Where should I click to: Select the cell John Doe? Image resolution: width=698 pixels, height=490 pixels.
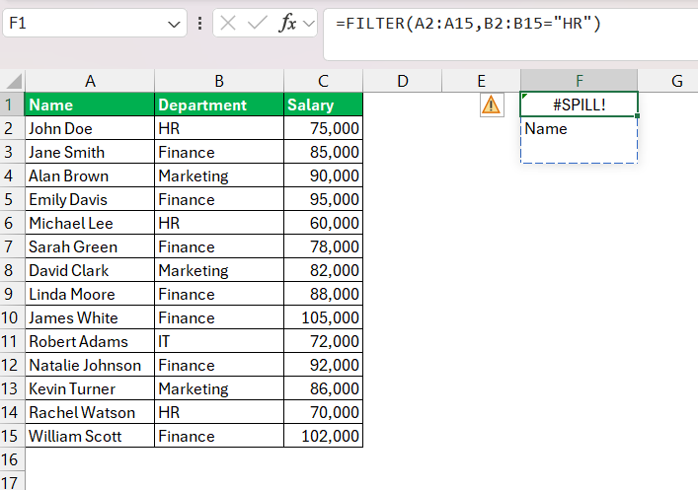(x=90, y=128)
